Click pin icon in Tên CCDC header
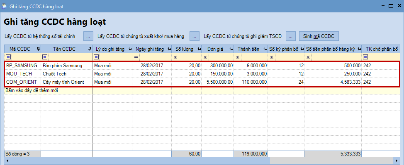The image size is (404, 165). point(90,49)
